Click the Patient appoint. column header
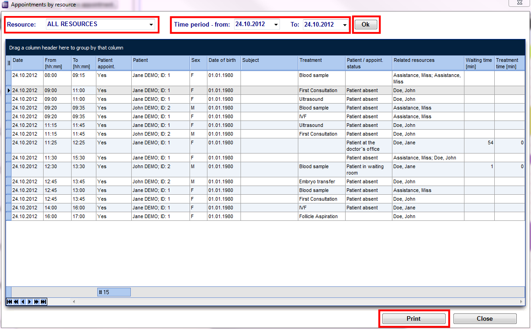Image resolution: width=531 pixels, height=329 pixels. click(x=114, y=63)
